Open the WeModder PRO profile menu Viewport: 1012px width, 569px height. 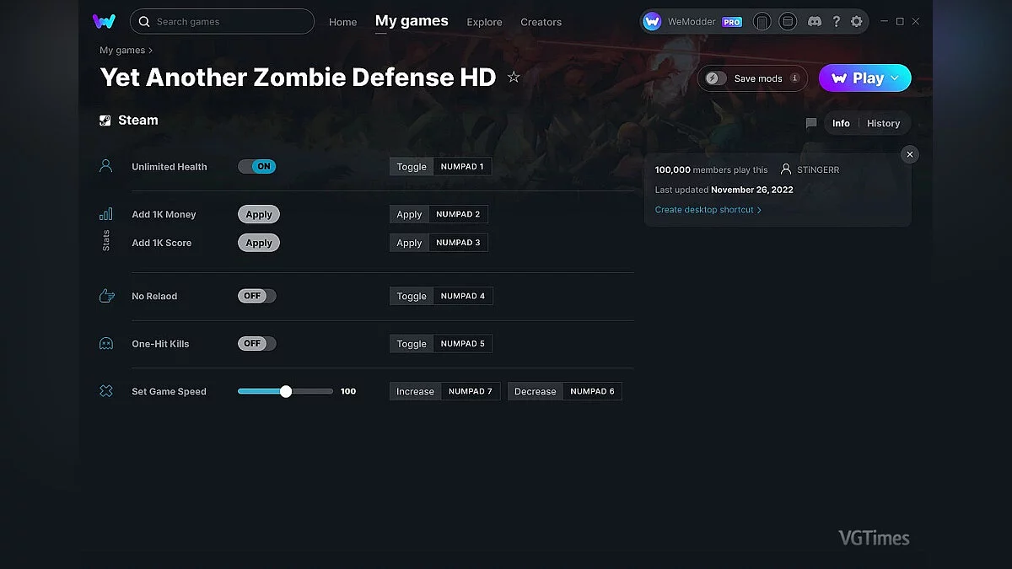[x=692, y=22]
